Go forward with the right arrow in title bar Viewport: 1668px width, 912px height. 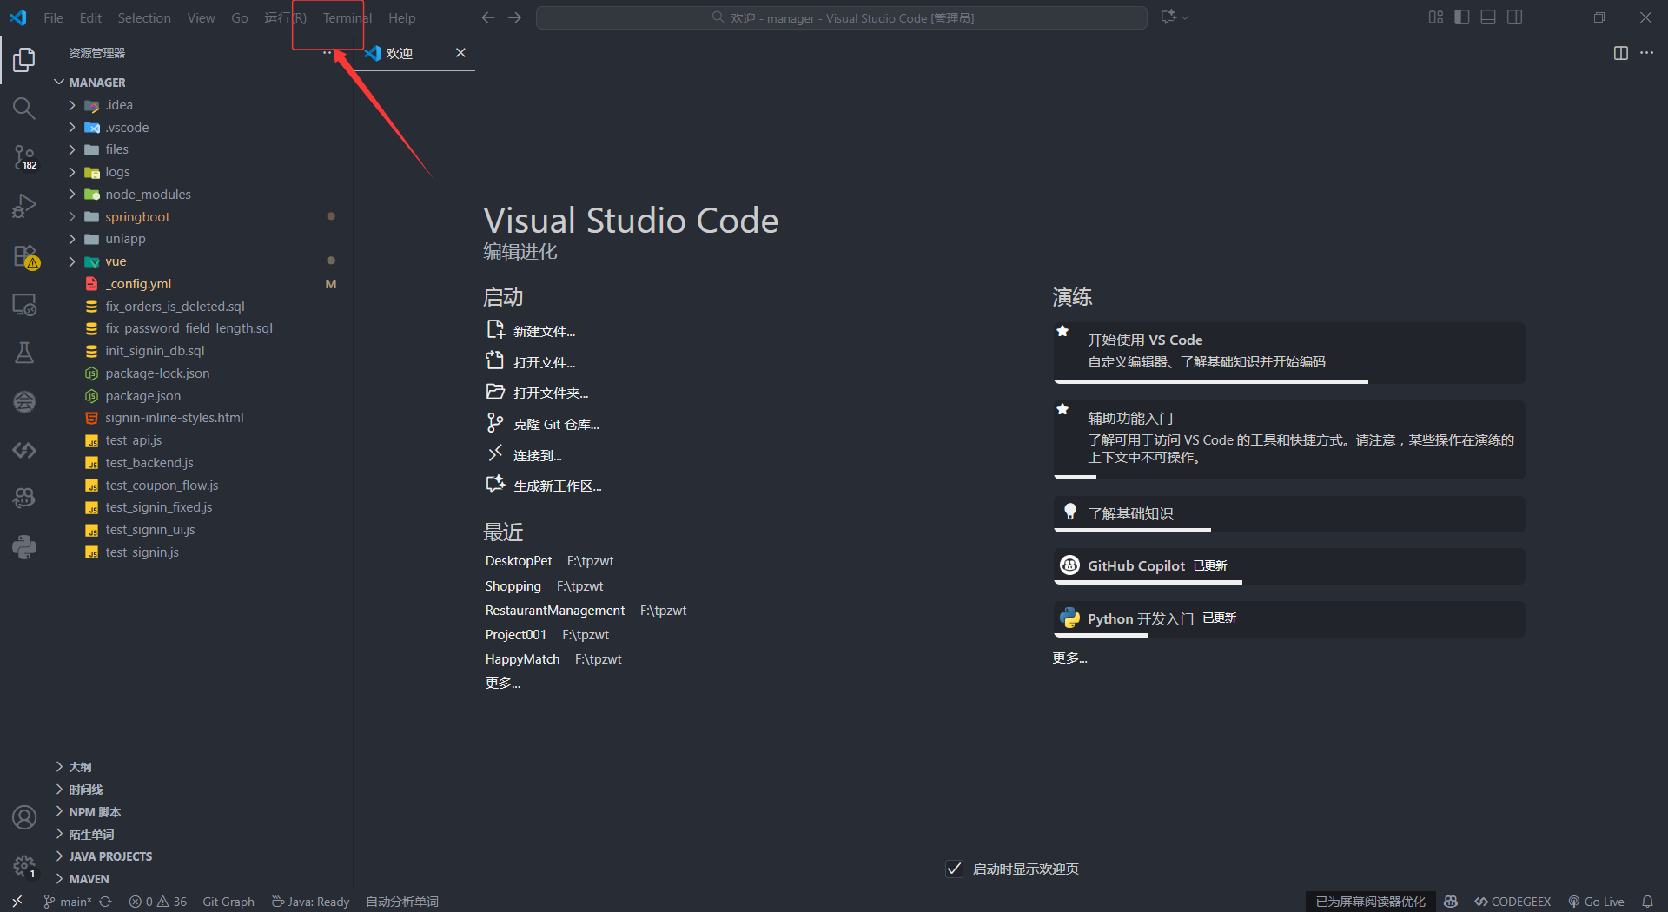pos(515,17)
